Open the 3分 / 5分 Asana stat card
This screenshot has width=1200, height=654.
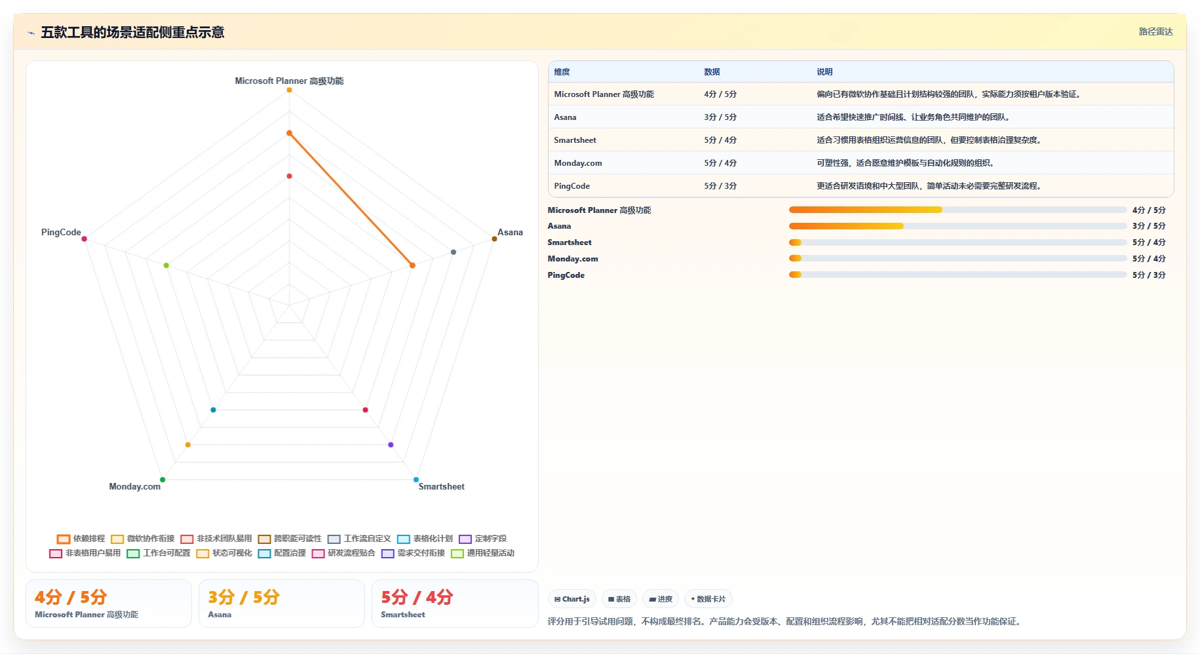tap(282, 604)
